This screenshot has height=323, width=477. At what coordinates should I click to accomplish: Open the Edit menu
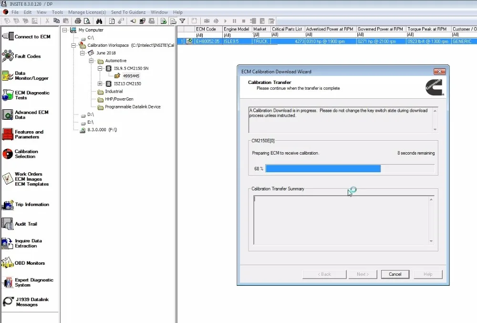click(28, 12)
